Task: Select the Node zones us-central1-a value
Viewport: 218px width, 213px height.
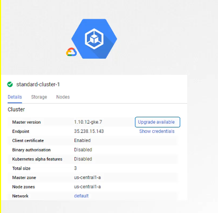Action: point(87,187)
